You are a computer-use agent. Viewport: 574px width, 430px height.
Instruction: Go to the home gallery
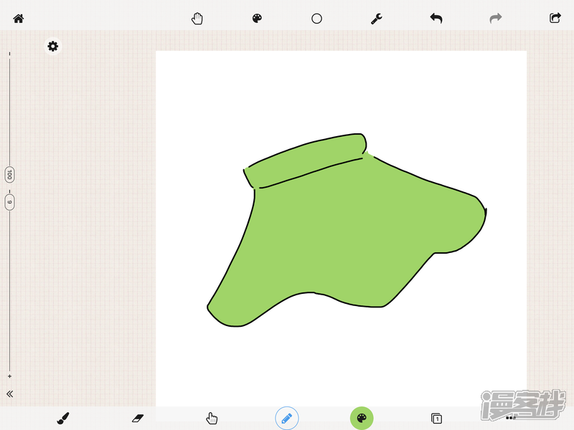[19, 19]
